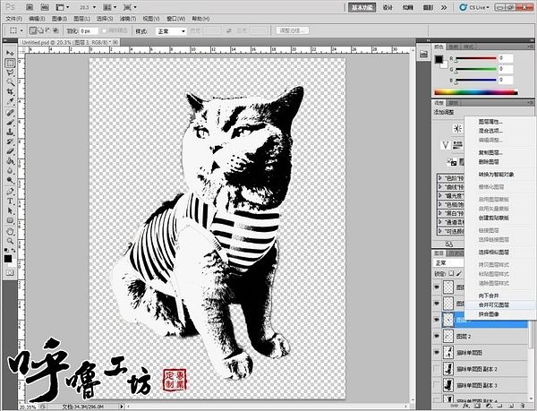Open the CS Live button

coord(474,7)
